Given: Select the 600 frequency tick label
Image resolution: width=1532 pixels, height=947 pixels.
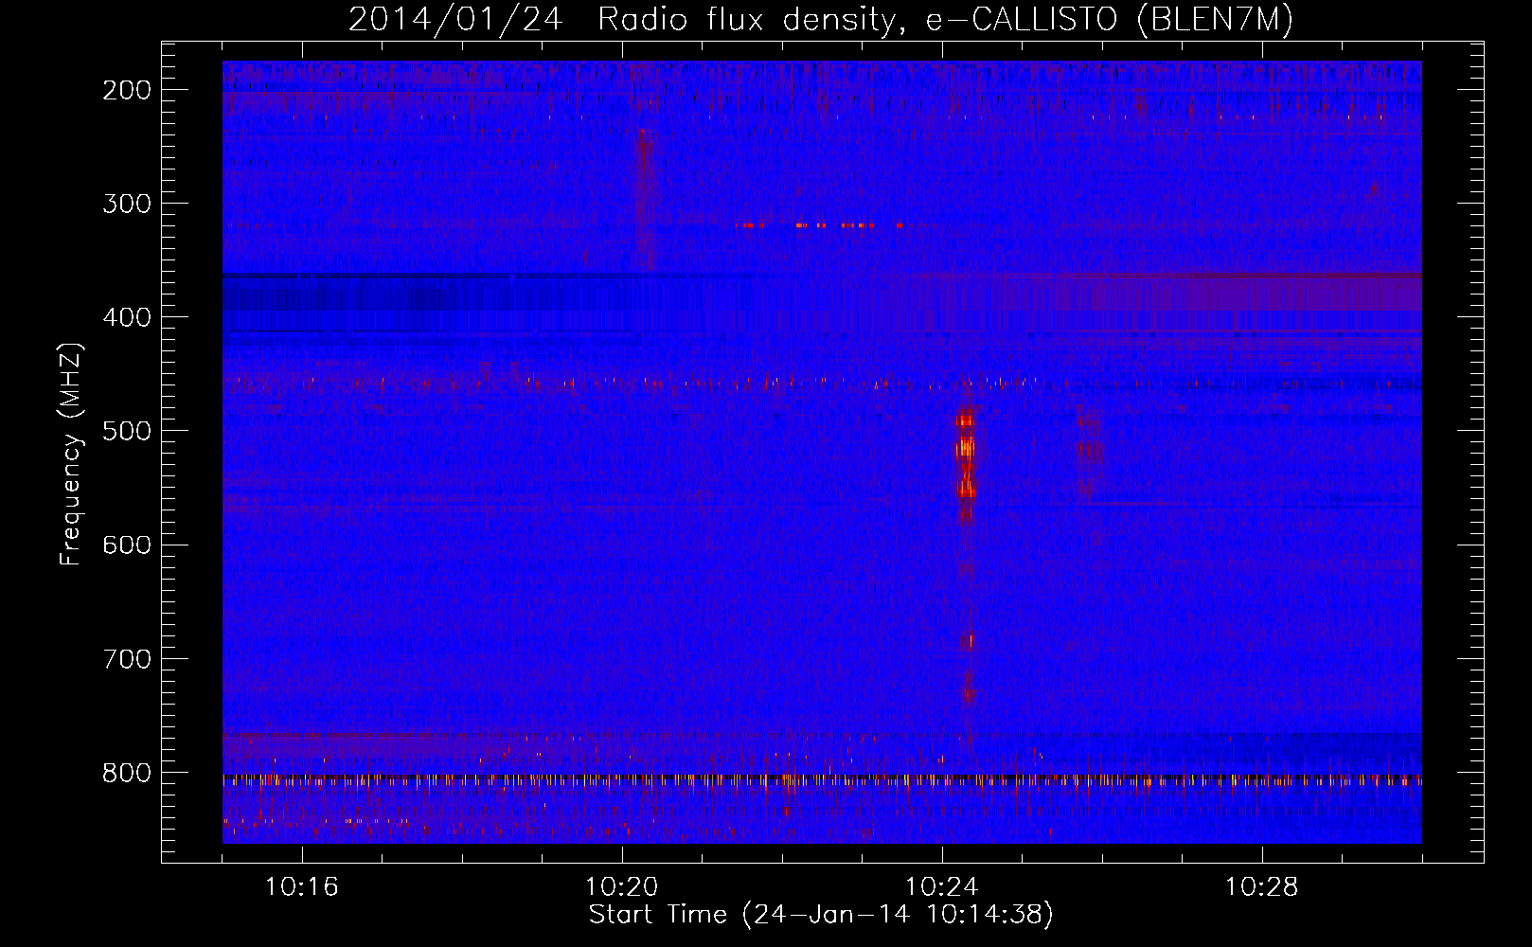Looking at the screenshot, I should click(127, 545).
